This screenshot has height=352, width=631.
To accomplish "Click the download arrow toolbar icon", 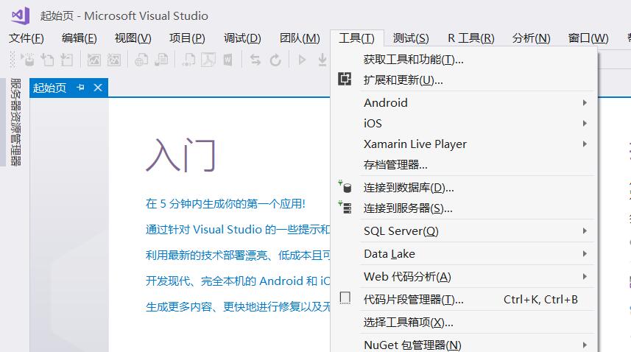I will click(322, 60).
